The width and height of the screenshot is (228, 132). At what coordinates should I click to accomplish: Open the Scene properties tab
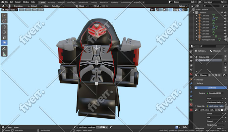pos(191,70)
